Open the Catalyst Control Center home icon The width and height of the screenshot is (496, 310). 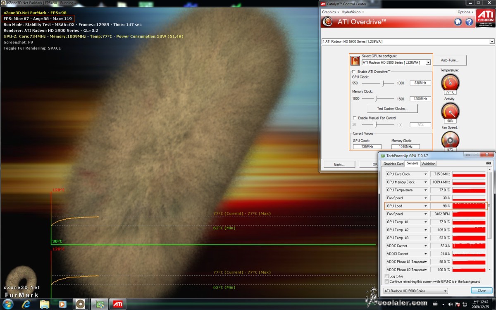tap(458, 22)
